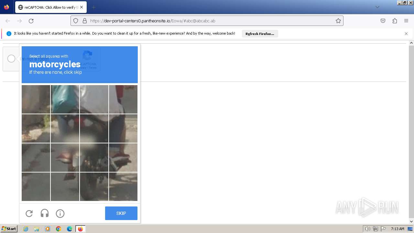Select captcha tile in row three column two

[65, 158]
